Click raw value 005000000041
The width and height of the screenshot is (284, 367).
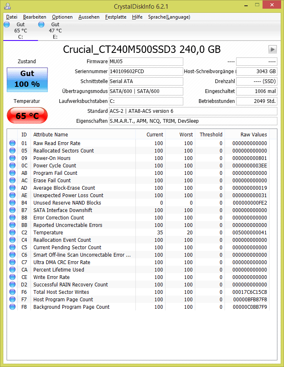coord(250,232)
